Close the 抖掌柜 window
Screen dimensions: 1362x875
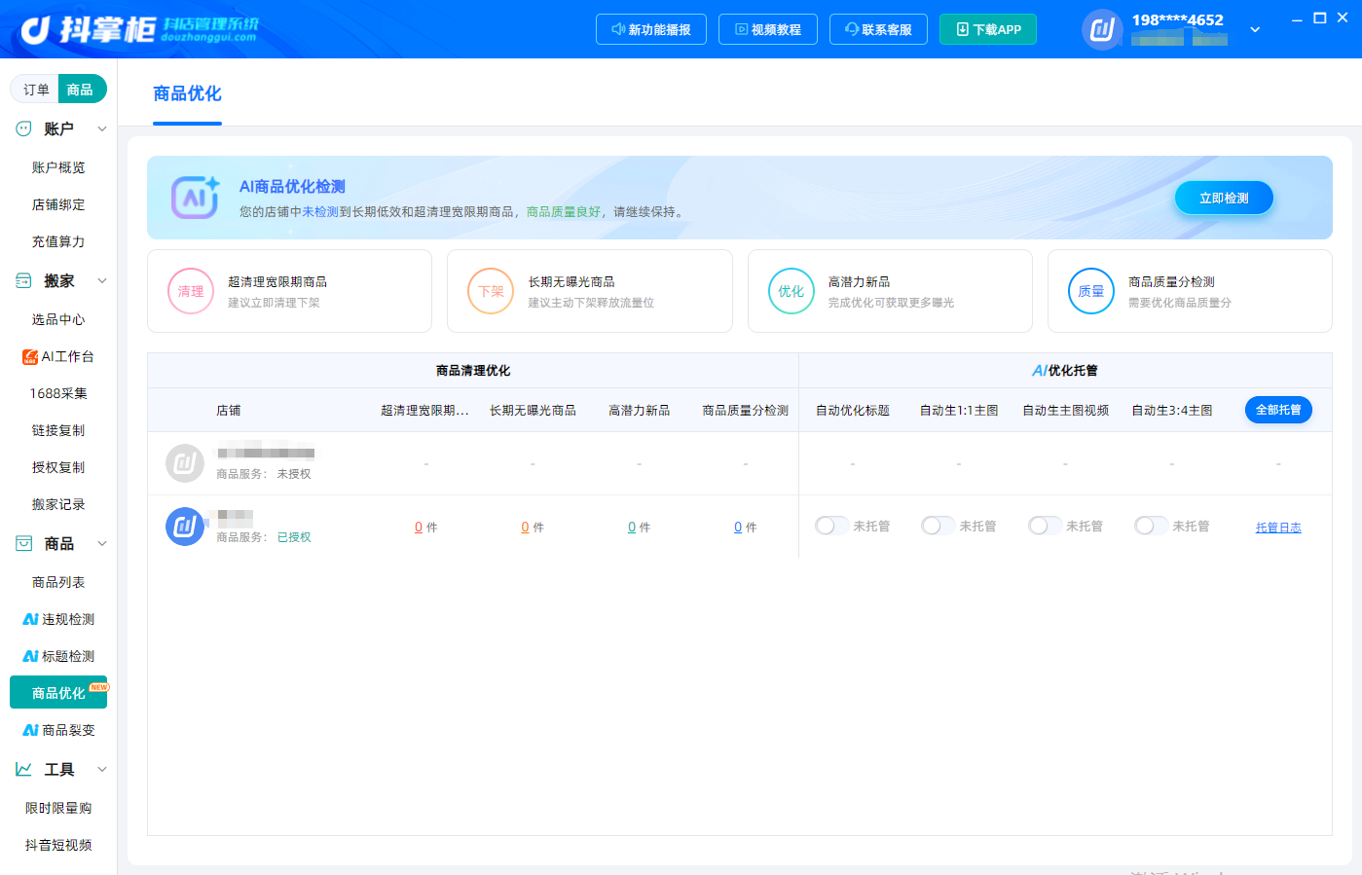(1344, 18)
